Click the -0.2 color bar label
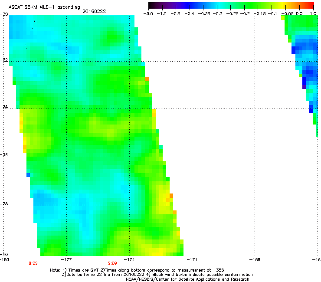This screenshot has width=321, height=282. pos(245,14)
